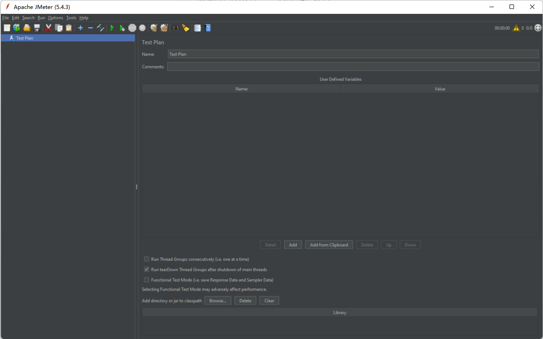Uncheck Run tearDown Thread Groups after shutdown
The height and width of the screenshot is (339, 543).
click(146, 270)
